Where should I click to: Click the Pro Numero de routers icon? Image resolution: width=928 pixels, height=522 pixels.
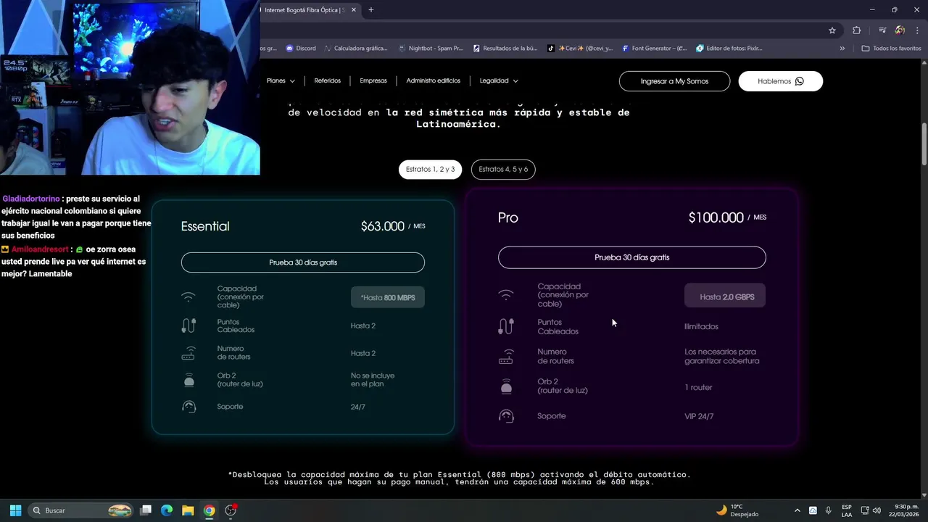[x=506, y=357]
